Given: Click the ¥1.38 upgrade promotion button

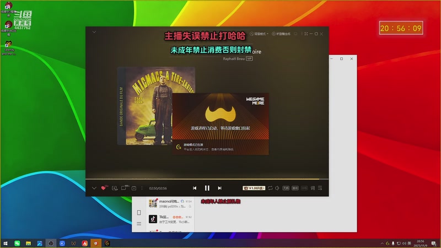Looking at the screenshot, I should coord(254,188).
